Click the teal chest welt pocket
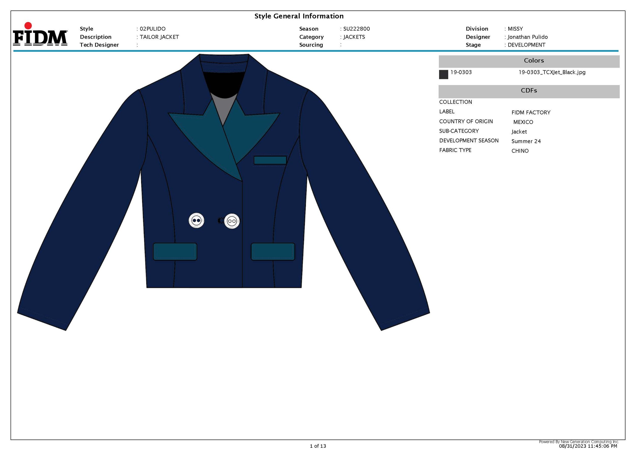Image resolution: width=636 pixels, height=450 pixels. pyautogui.click(x=270, y=160)
